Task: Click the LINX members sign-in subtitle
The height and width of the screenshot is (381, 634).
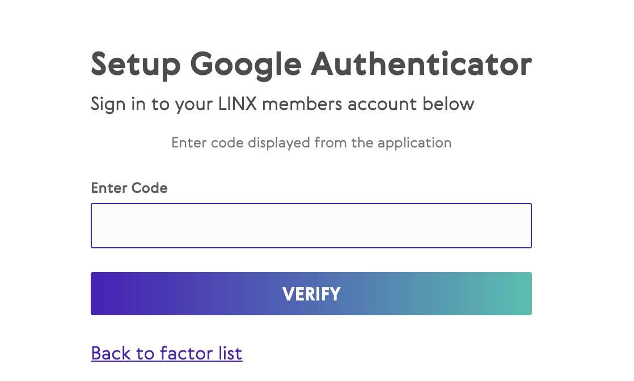Action: pos(282,104)
